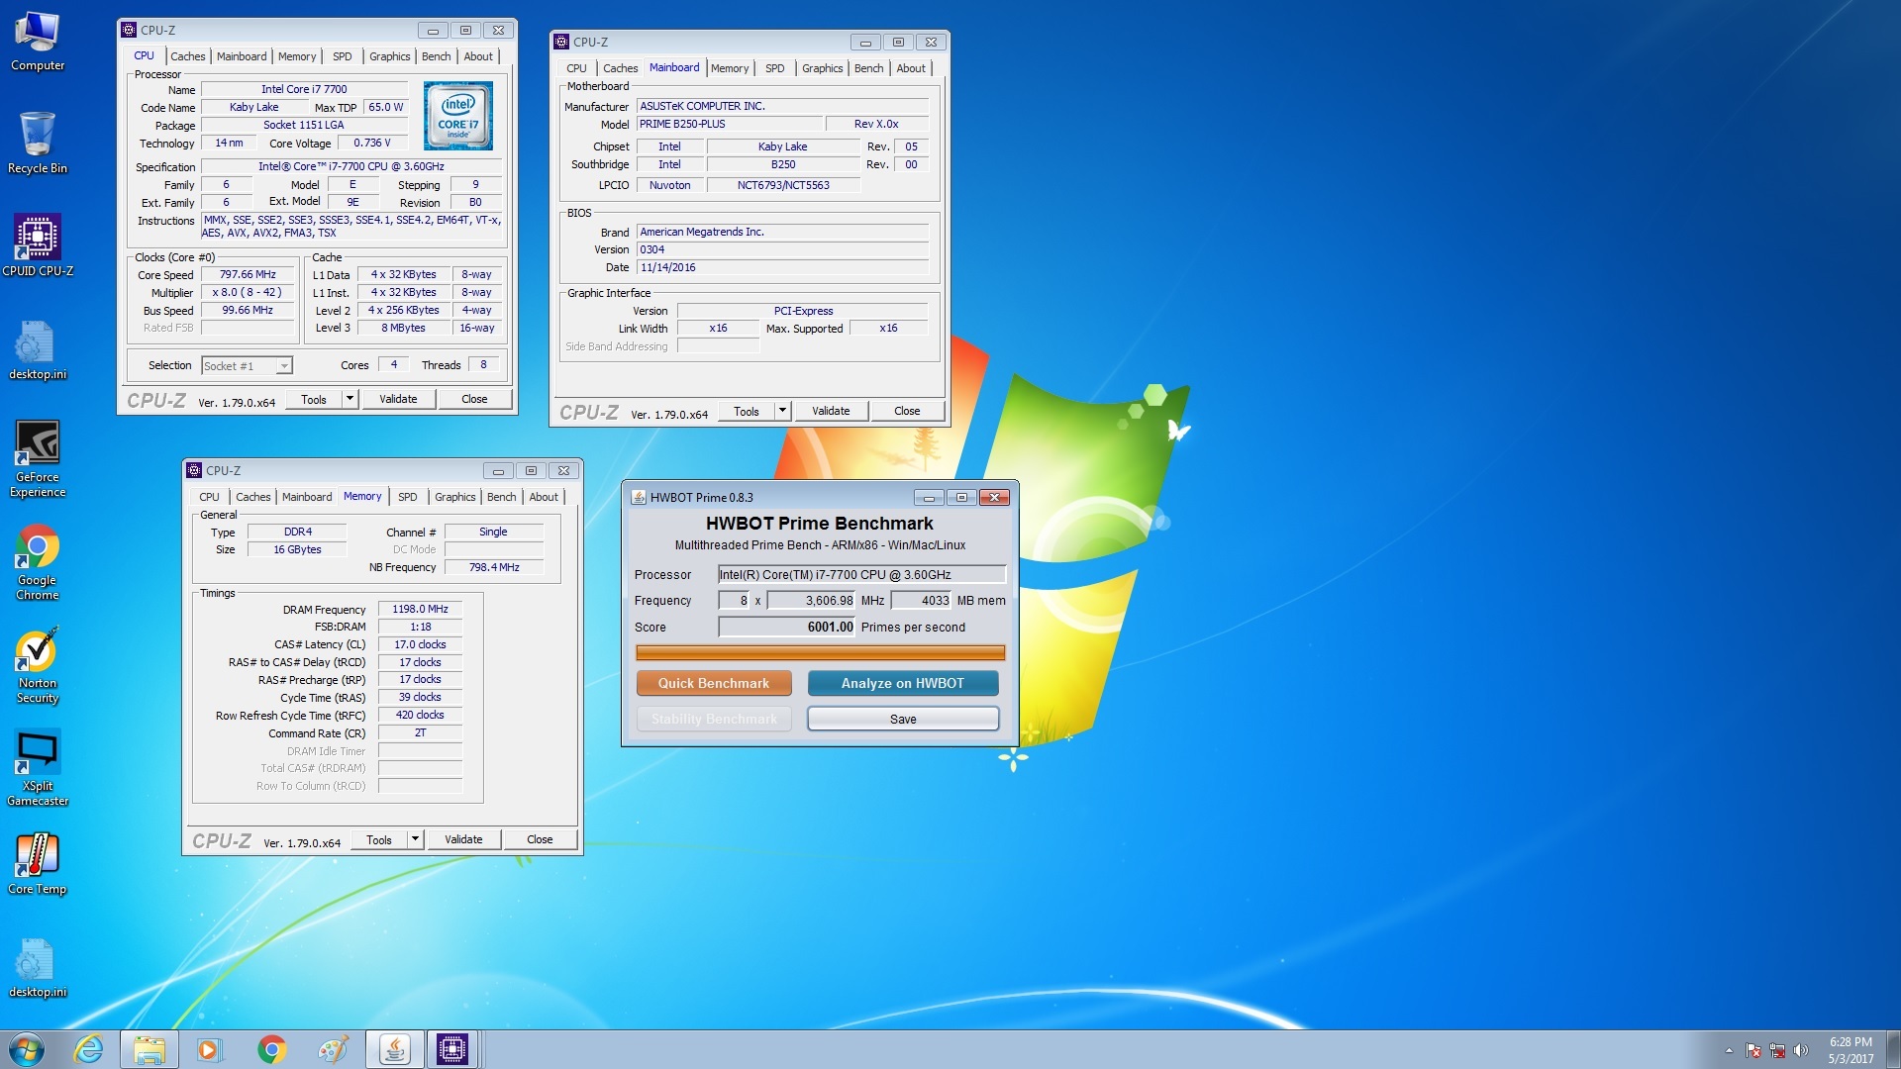1901x1069 pixels.
Task: Open About tab in Memory window
Action: (x=543, y=497)
